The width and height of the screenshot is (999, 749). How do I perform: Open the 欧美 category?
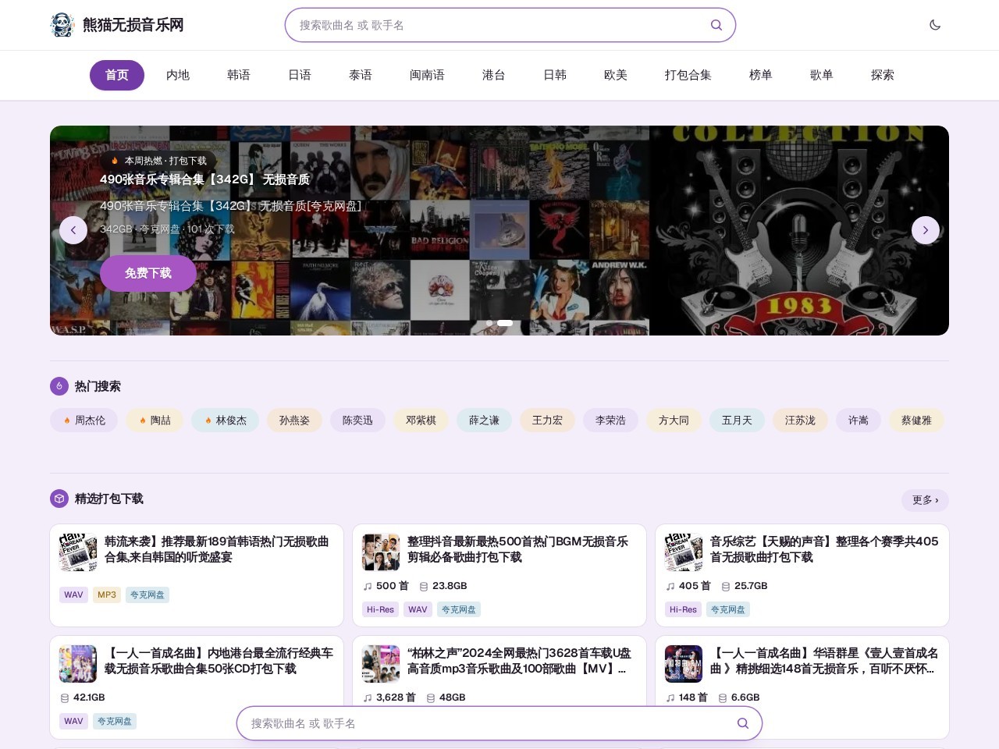click(x=616, y=75)
